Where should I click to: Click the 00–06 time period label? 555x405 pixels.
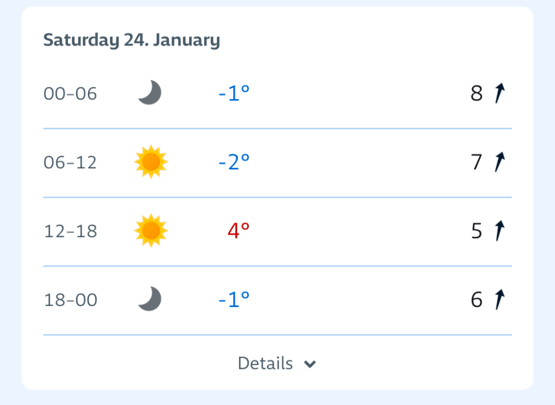pyautogui.click(x=70, y=94)
